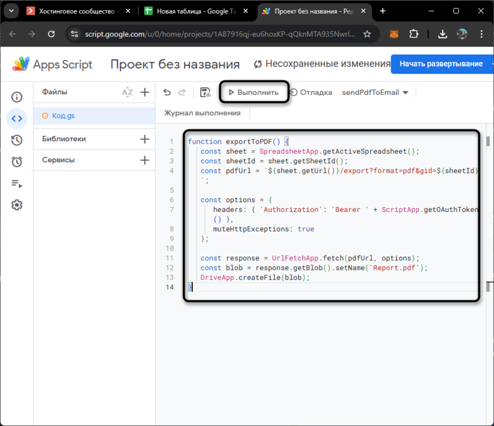
Task: Open Project Settings gear icon
Action: 17,205
